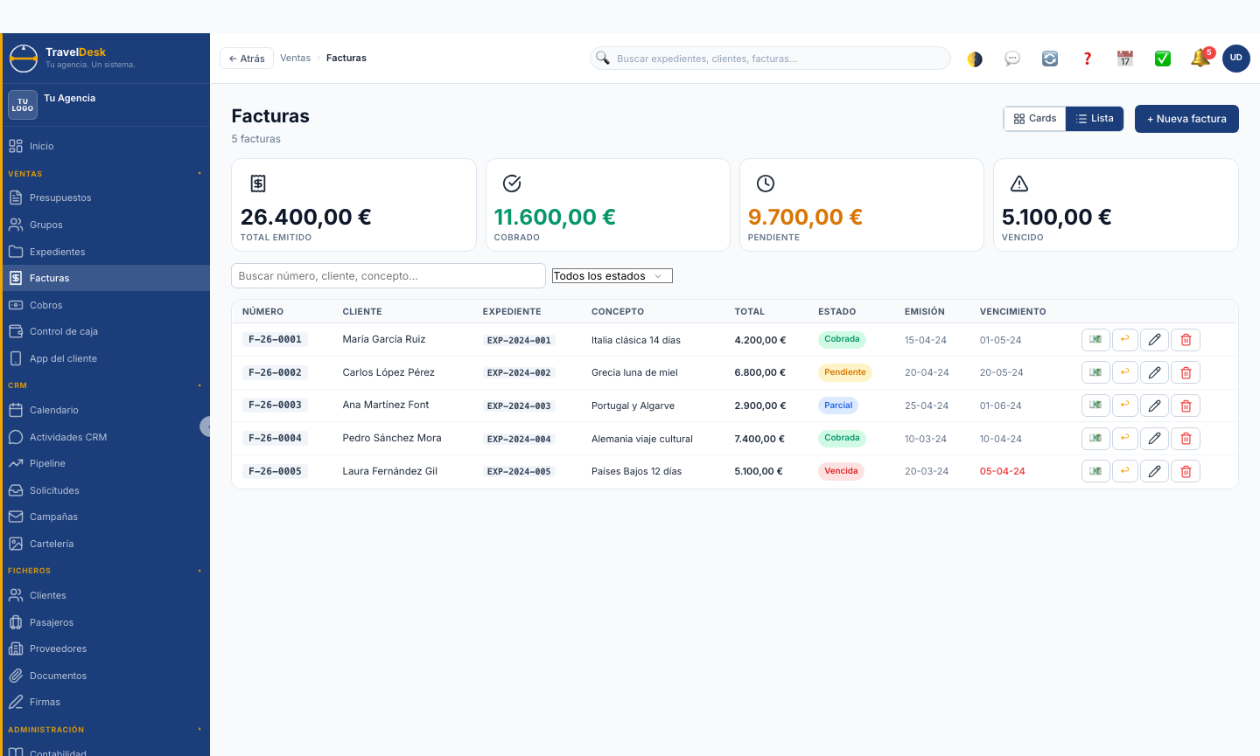The height and width of the screenshot is (756, 1260).
Task: Open Cobros in the sidebar
Action: coord(105,305)
